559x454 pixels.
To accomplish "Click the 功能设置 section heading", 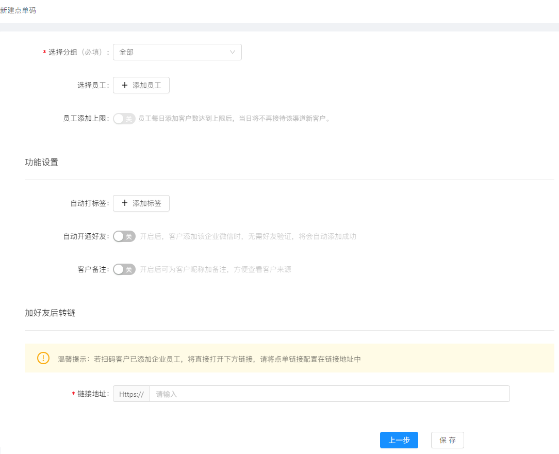I will tap(41, 163).
